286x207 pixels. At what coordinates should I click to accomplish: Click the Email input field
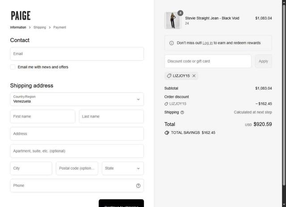pos(77,54)
